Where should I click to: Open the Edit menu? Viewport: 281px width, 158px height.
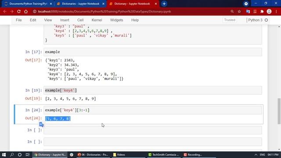(33, 20)
